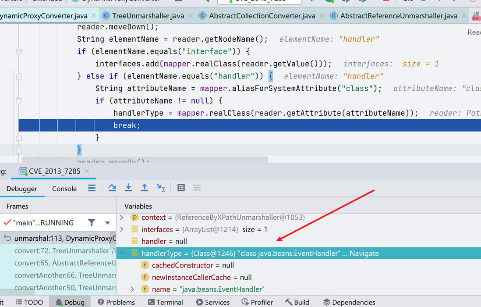Close the CVE_2013_7285 debug session tab

87,171
